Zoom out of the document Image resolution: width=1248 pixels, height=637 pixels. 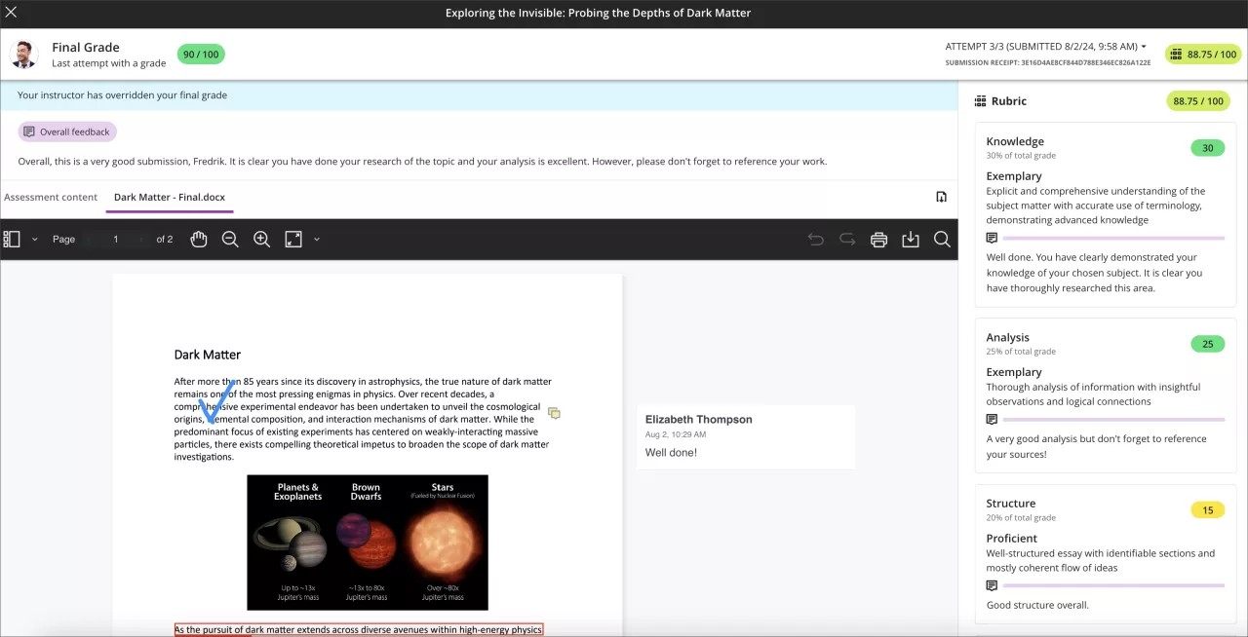[x=230, y=239]
